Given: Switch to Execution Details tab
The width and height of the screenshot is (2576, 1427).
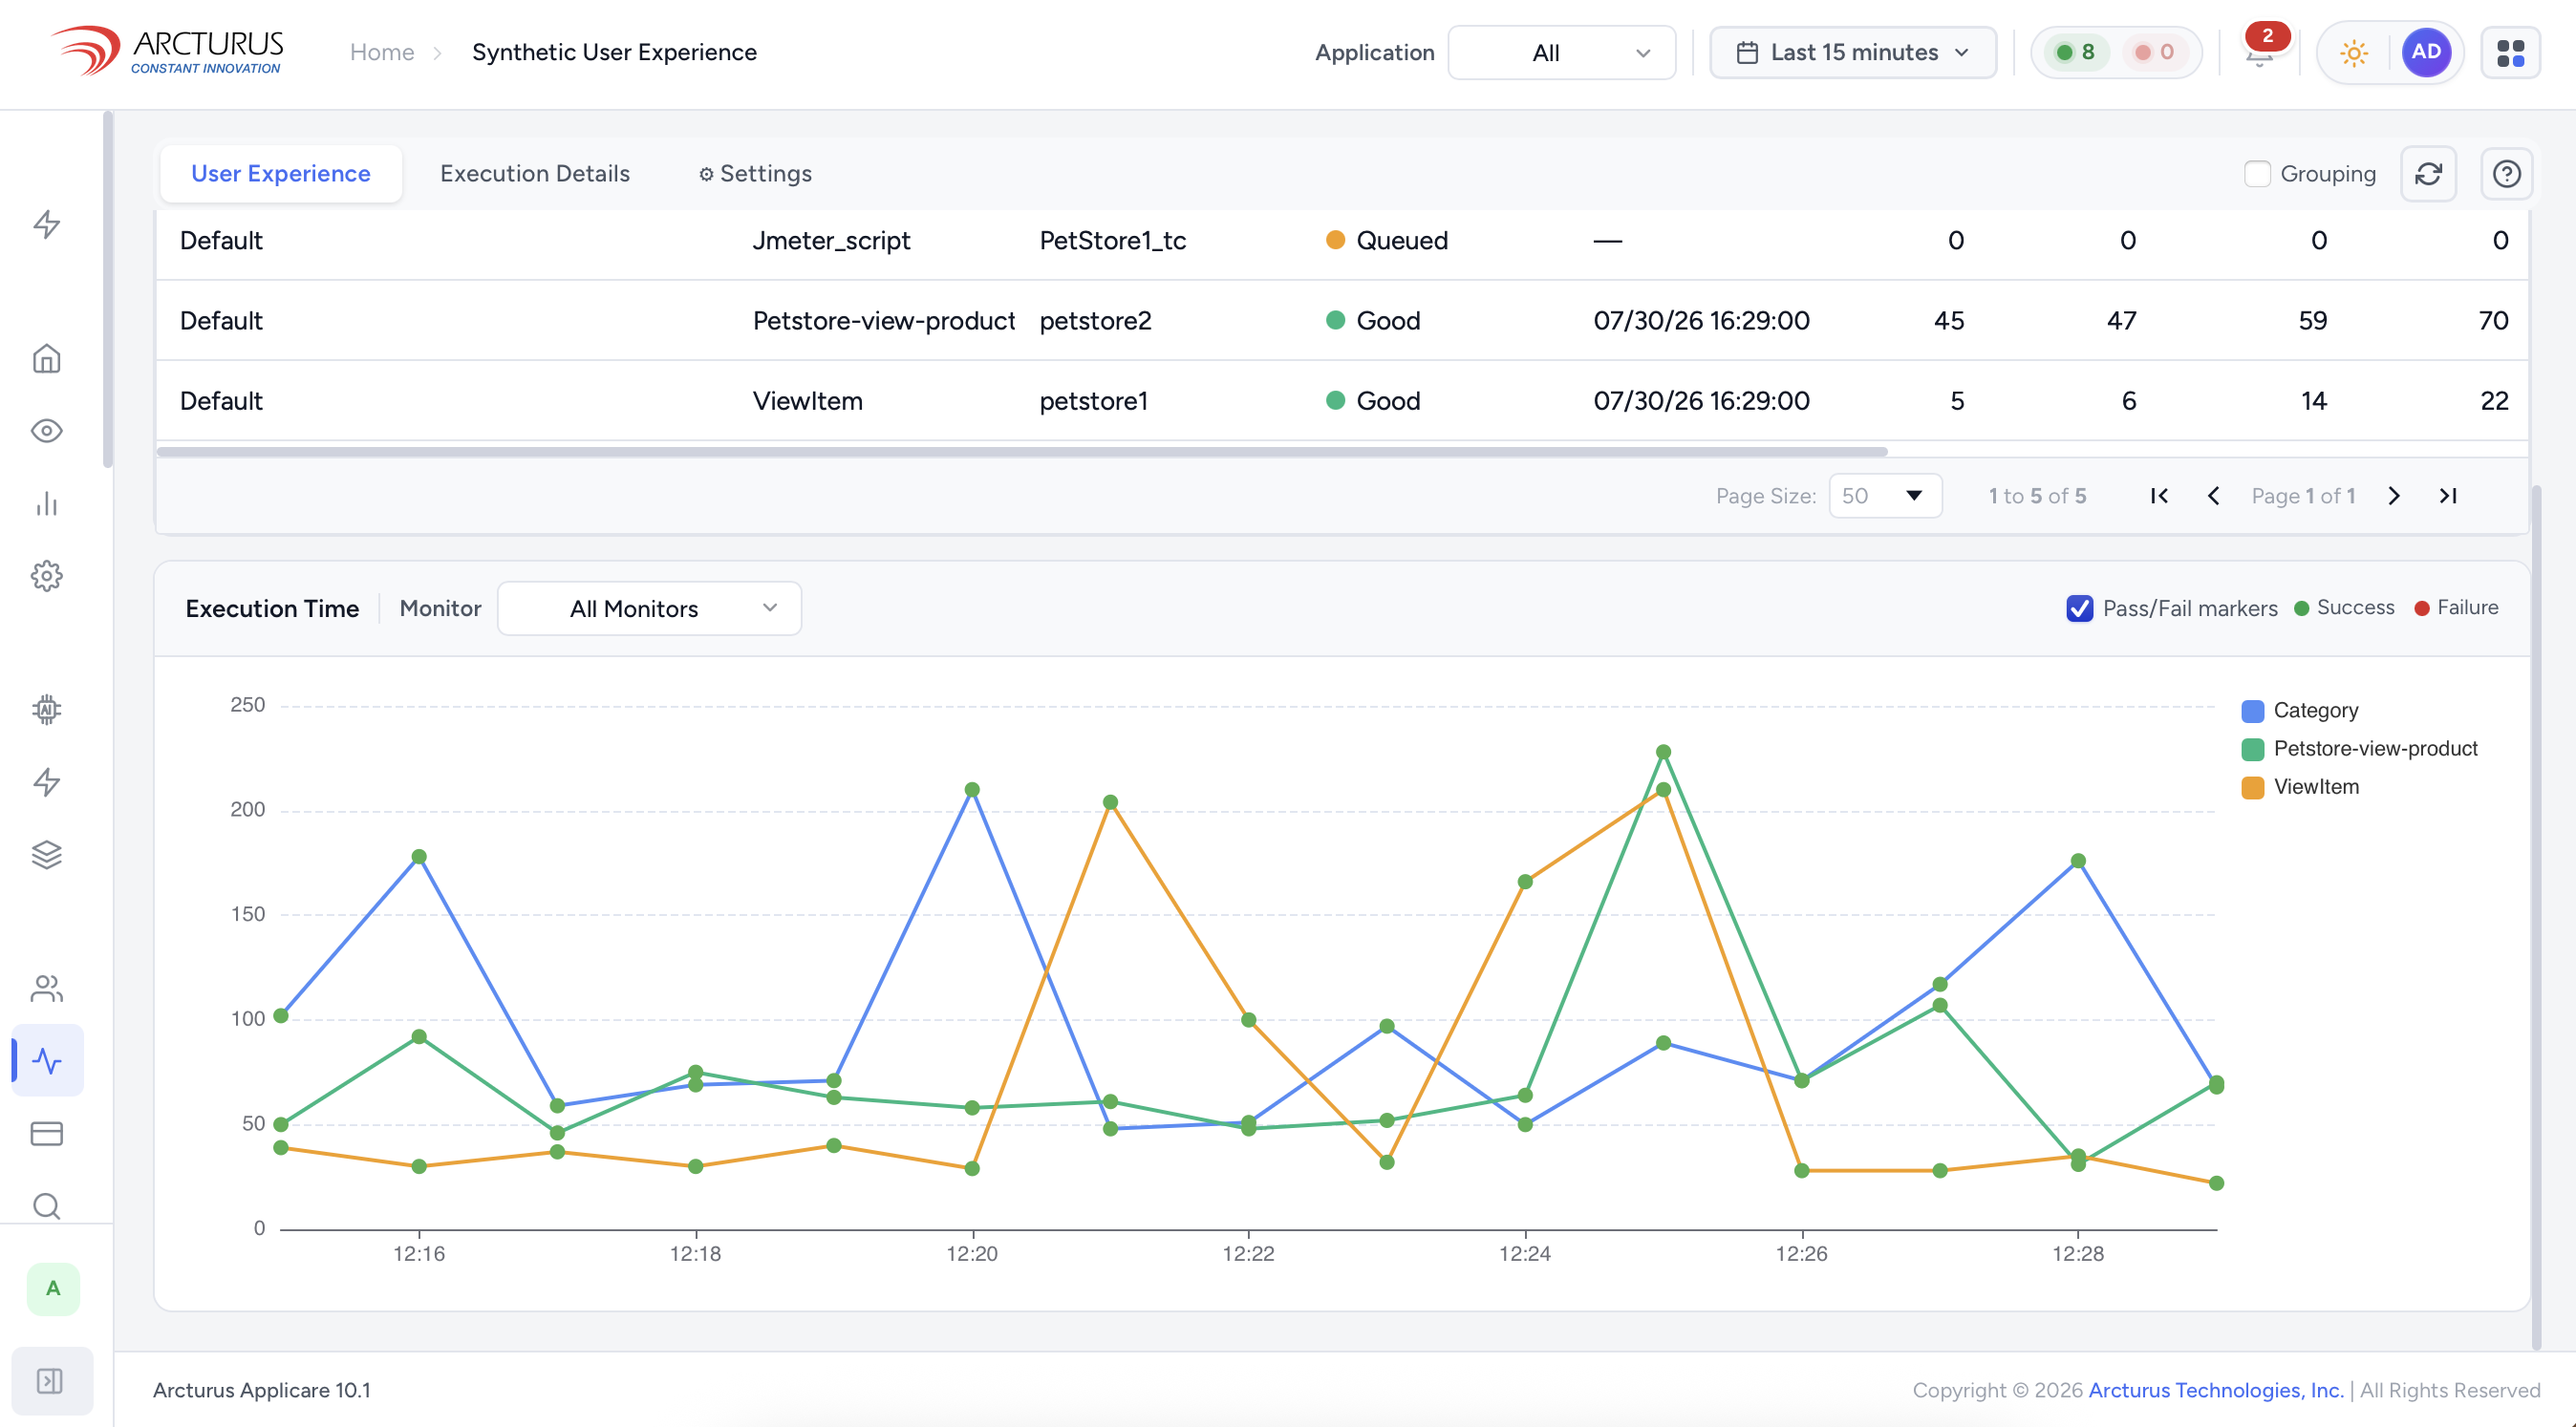Looking at the screenshot, I should click(x=535, y=174).
